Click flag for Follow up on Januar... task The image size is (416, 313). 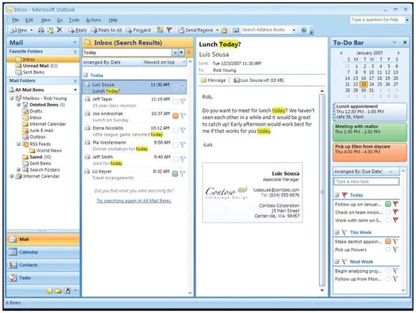pos(396,204)
